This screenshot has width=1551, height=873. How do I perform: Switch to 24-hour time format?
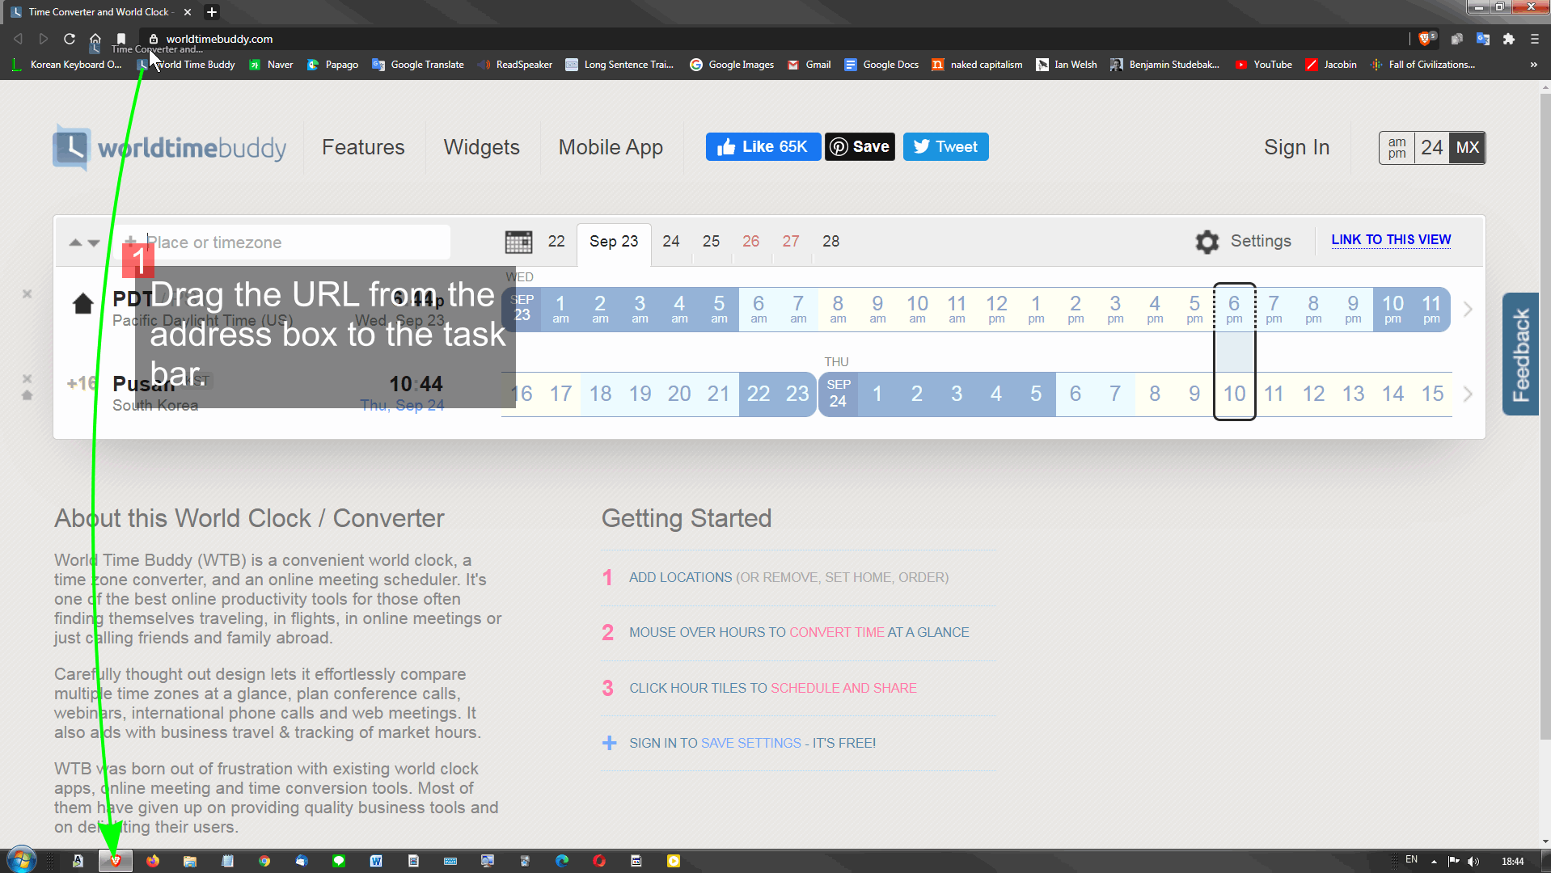(1432, 148)
